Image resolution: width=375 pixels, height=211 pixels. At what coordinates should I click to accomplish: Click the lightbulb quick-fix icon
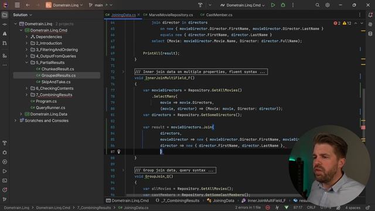pos(118,151)
